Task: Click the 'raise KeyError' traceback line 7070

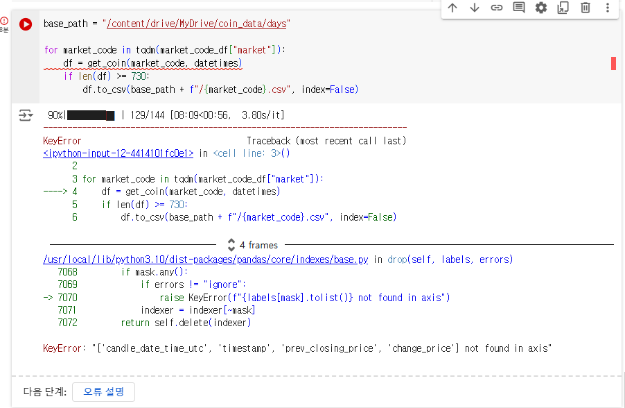Action: pyautogui.click(x=304, y=298)
